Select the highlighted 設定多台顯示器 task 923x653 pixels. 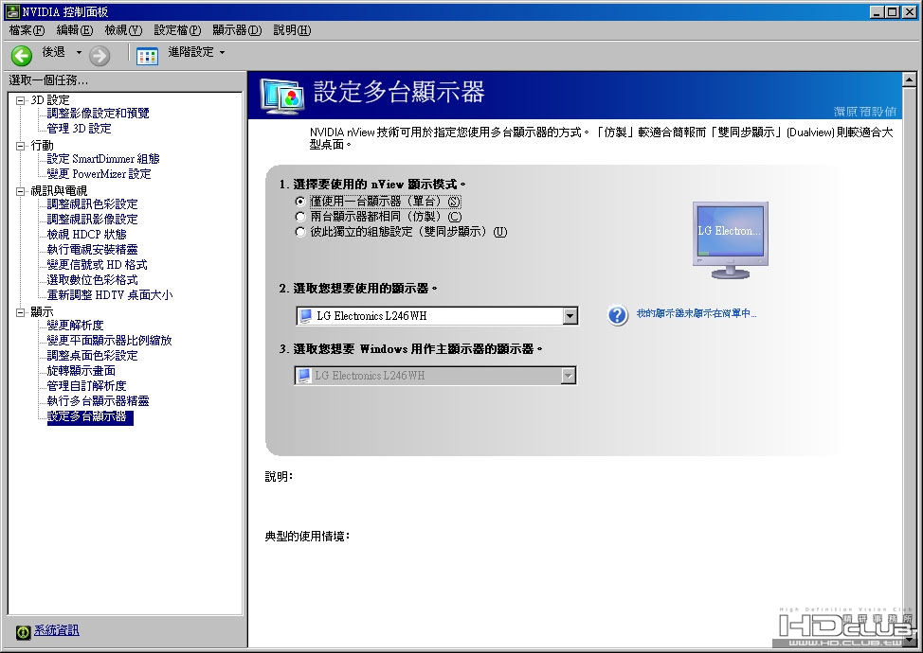pyautogui.click(x=90, y=416)
